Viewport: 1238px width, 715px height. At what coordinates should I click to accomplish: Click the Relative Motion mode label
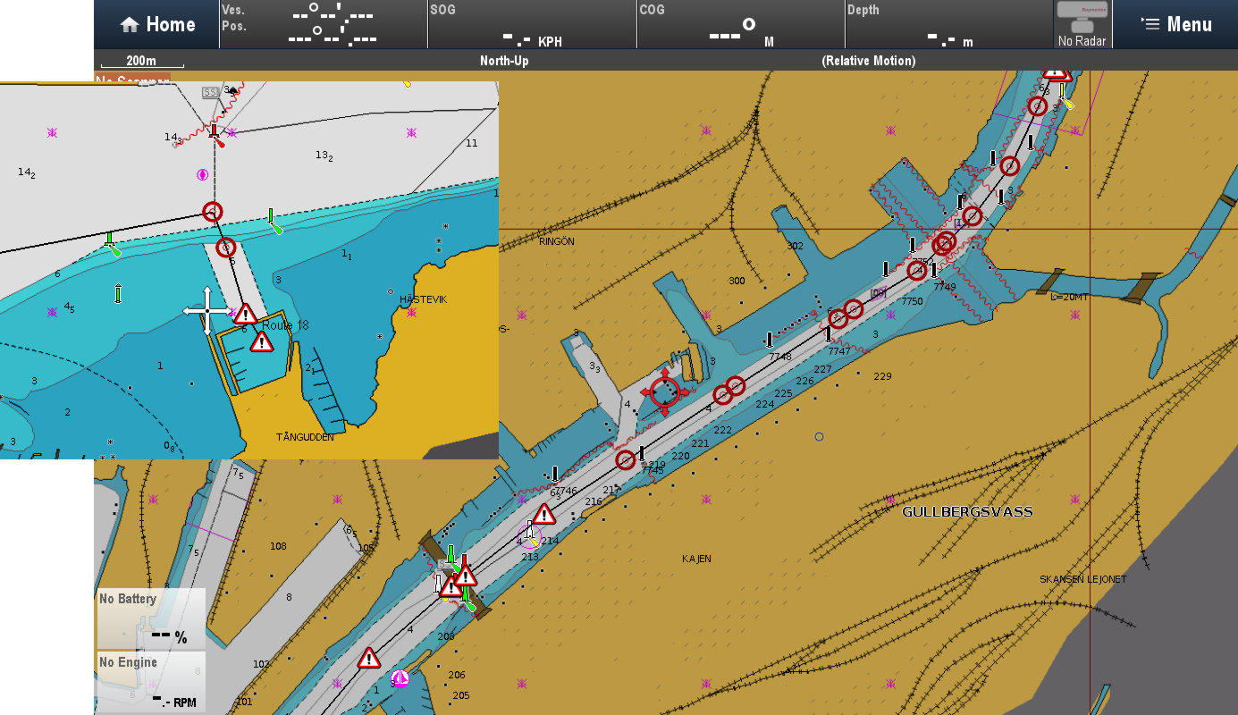click(868, 61)
